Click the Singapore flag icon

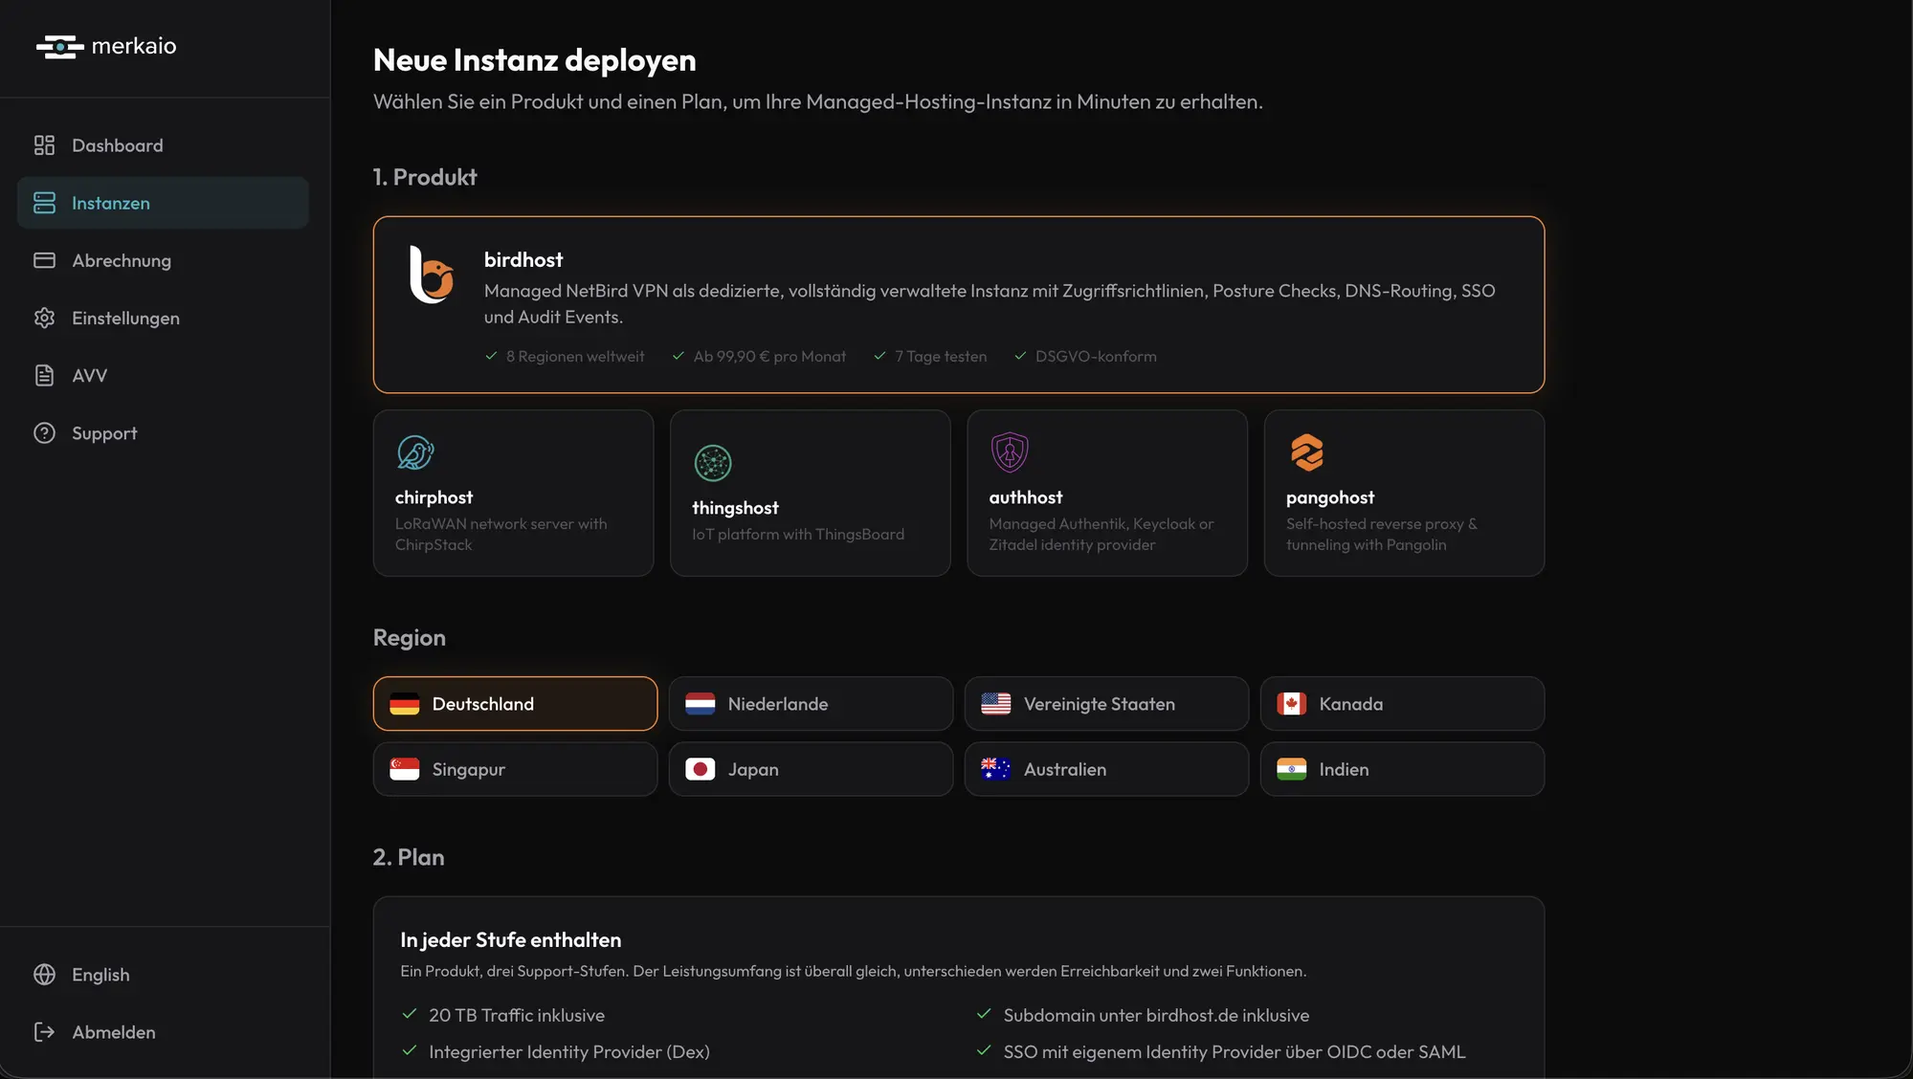405,769
